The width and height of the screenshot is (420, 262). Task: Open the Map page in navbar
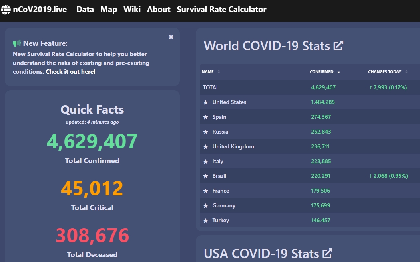coord(109,9)
